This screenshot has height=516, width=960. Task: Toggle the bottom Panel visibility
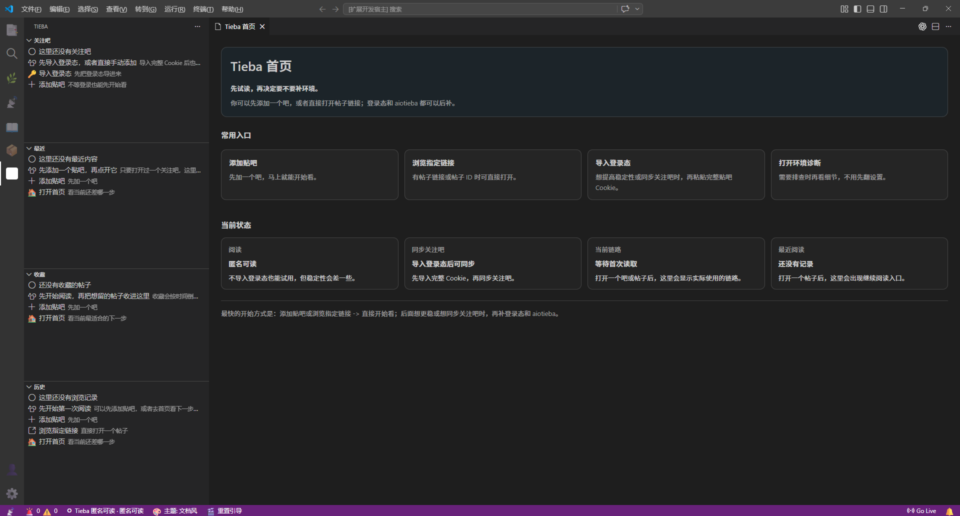click(870, 9)
